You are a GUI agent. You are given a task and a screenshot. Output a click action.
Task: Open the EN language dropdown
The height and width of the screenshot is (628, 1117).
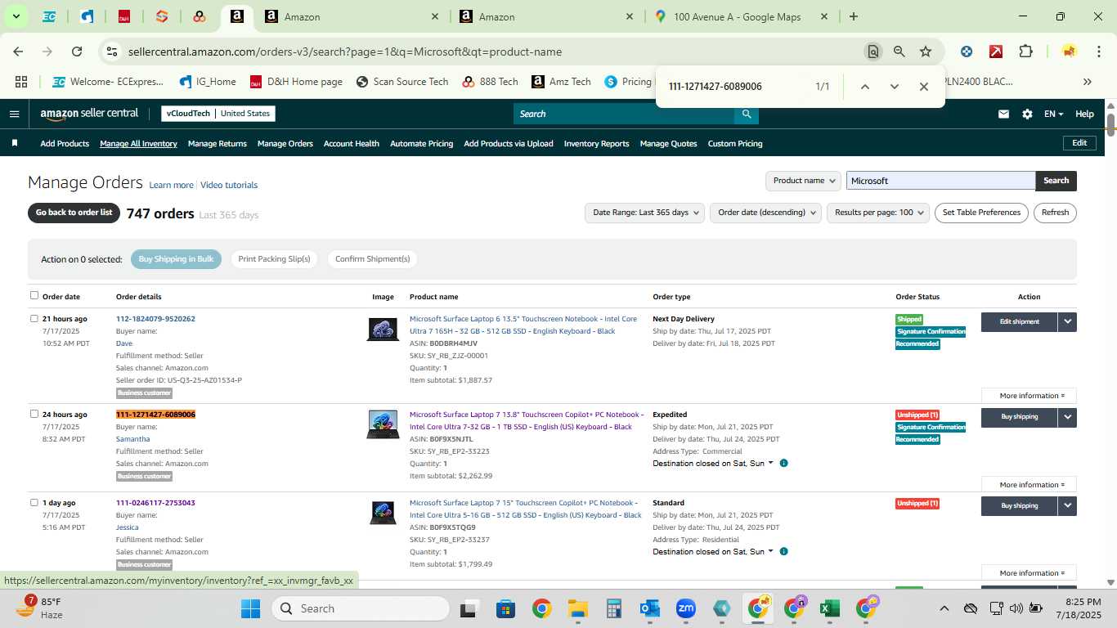tap(1053, 114)
